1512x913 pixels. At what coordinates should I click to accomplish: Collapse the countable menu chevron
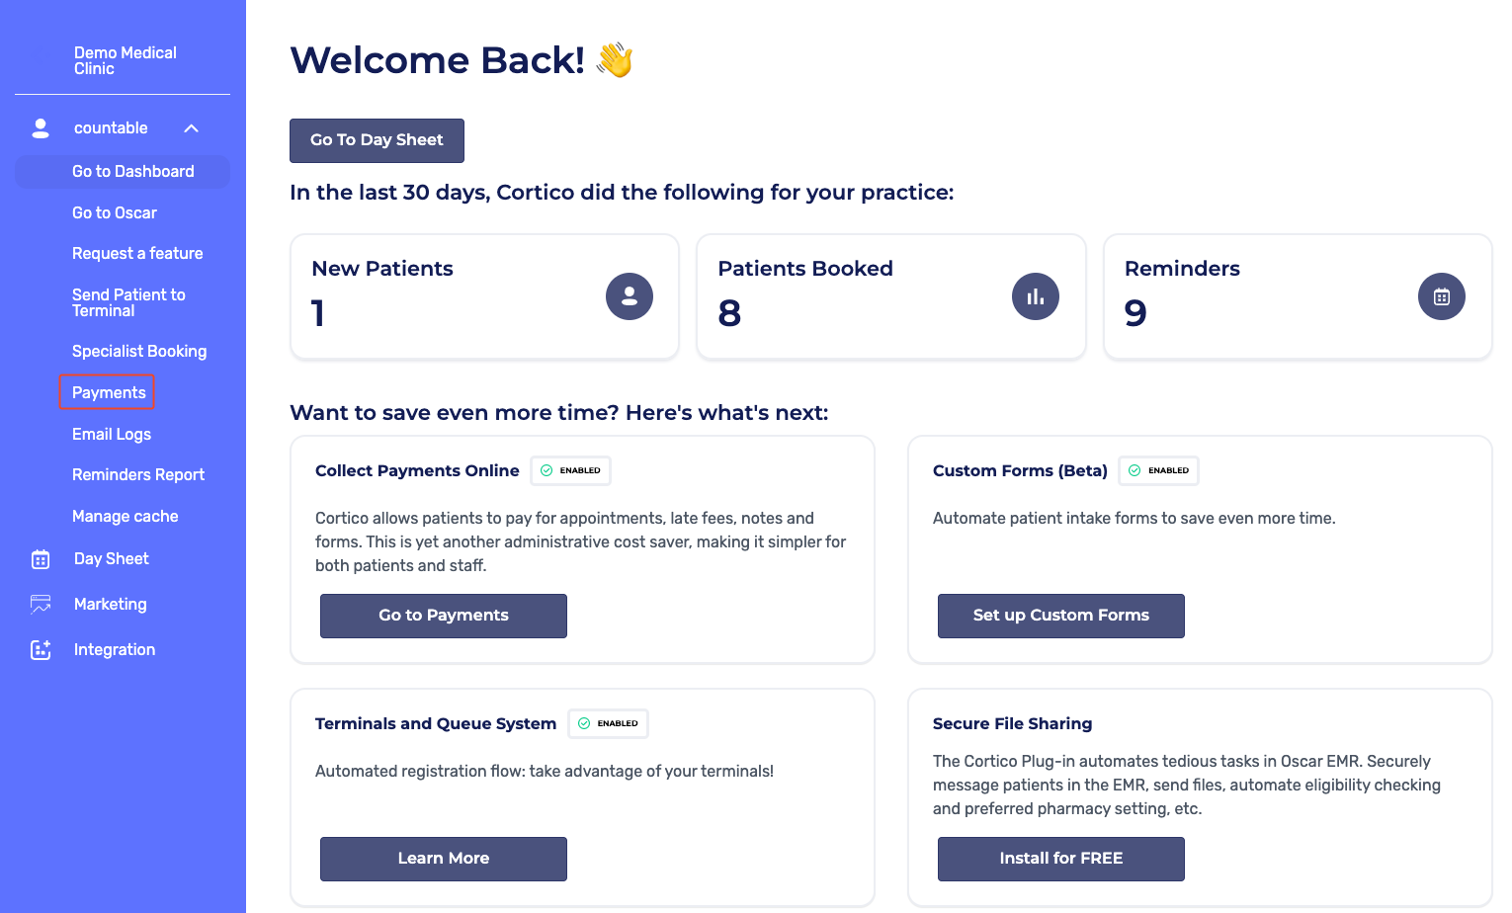click(192, 128)
